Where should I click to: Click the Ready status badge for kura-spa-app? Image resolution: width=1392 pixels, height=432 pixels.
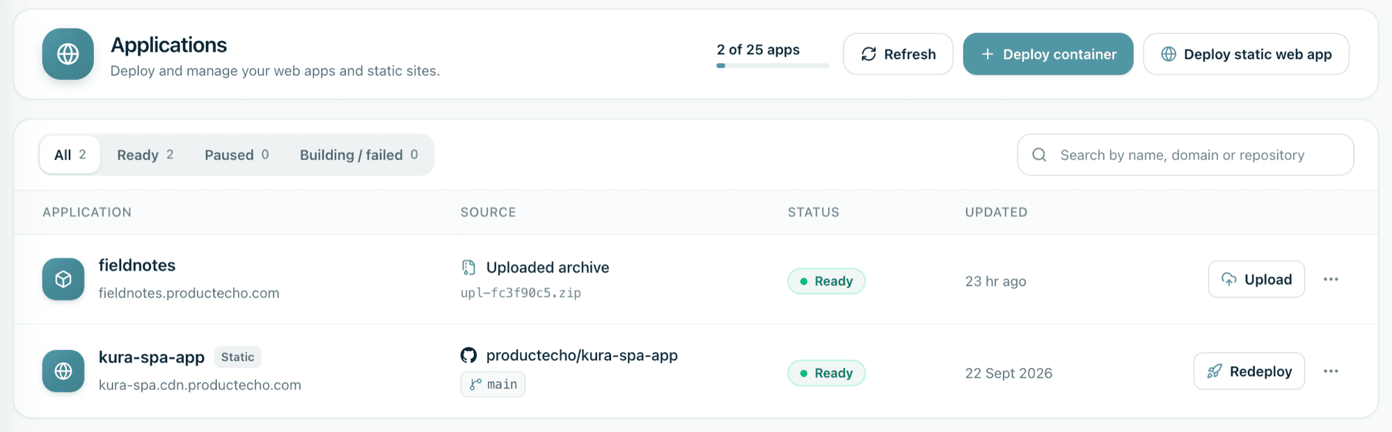point(826,373)
